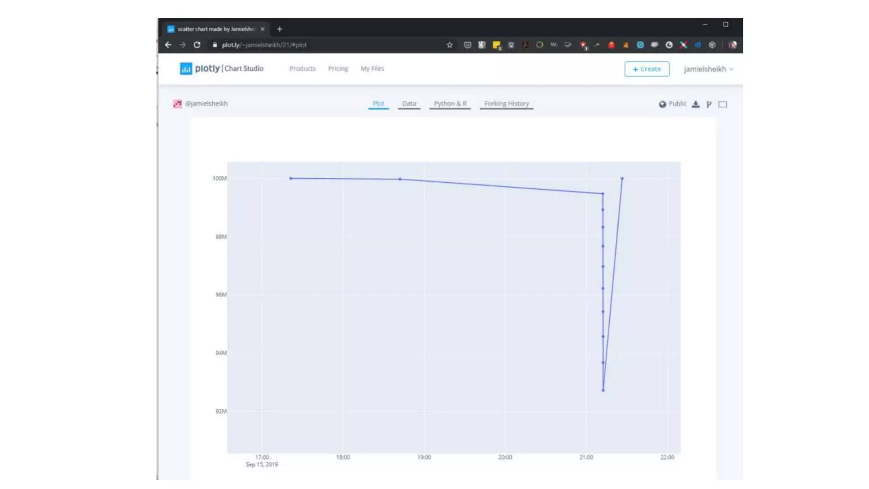
Task: Open the Python & R tab
Action: [450, 104]
